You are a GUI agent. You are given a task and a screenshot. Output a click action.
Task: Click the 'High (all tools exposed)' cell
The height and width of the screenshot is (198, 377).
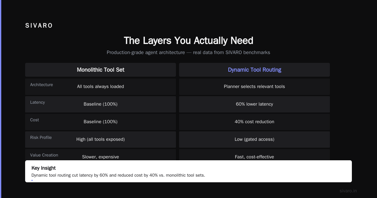(101, 139)
